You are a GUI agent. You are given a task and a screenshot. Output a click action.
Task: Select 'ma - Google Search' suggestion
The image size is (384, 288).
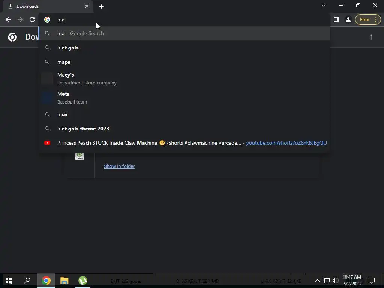184,33
